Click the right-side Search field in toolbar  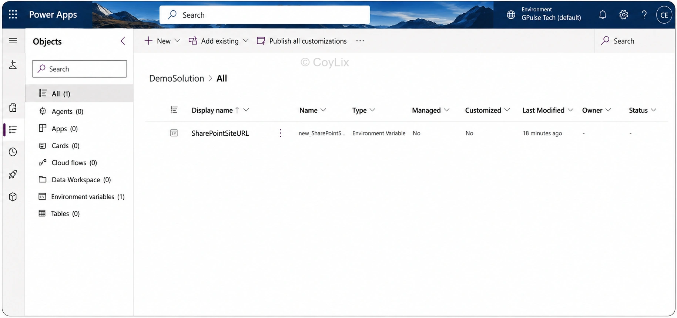pos(635,41)
